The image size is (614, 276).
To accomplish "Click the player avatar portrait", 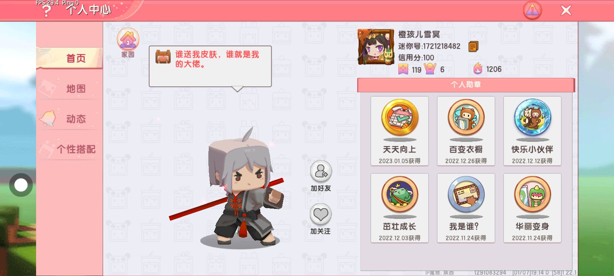I will [376, 47].
